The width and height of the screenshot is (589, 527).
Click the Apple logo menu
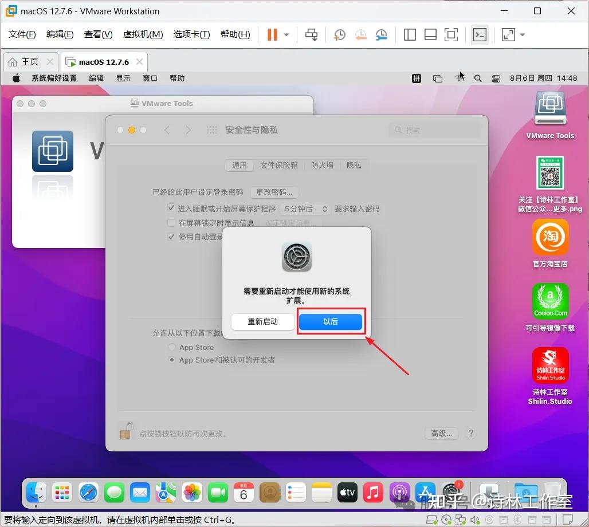click(16, 78)
